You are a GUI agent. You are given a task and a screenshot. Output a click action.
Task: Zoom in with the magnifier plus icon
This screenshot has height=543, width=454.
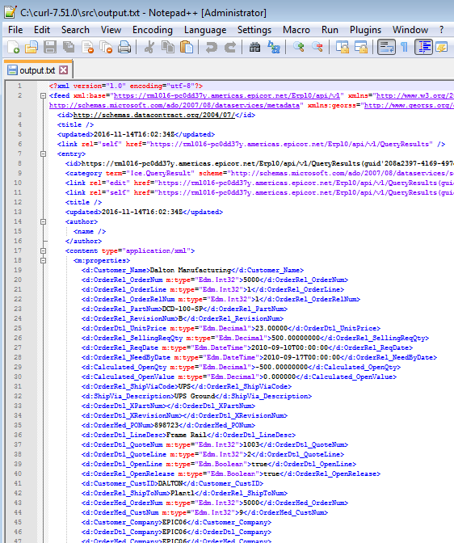coord(299,47)
